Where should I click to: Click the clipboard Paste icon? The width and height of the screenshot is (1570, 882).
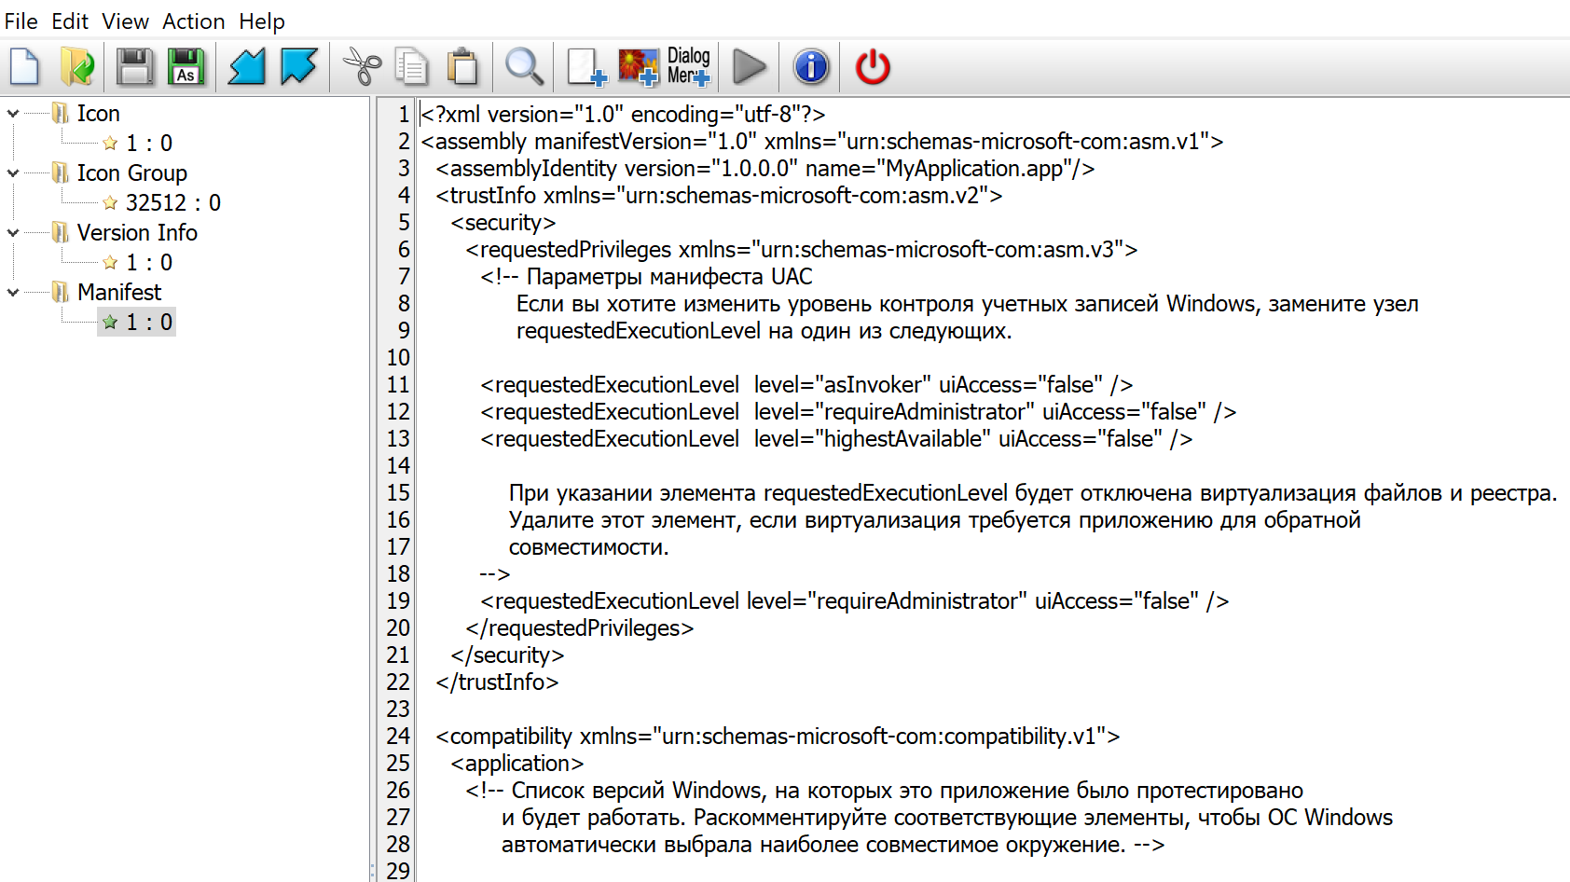click(462, 67)
